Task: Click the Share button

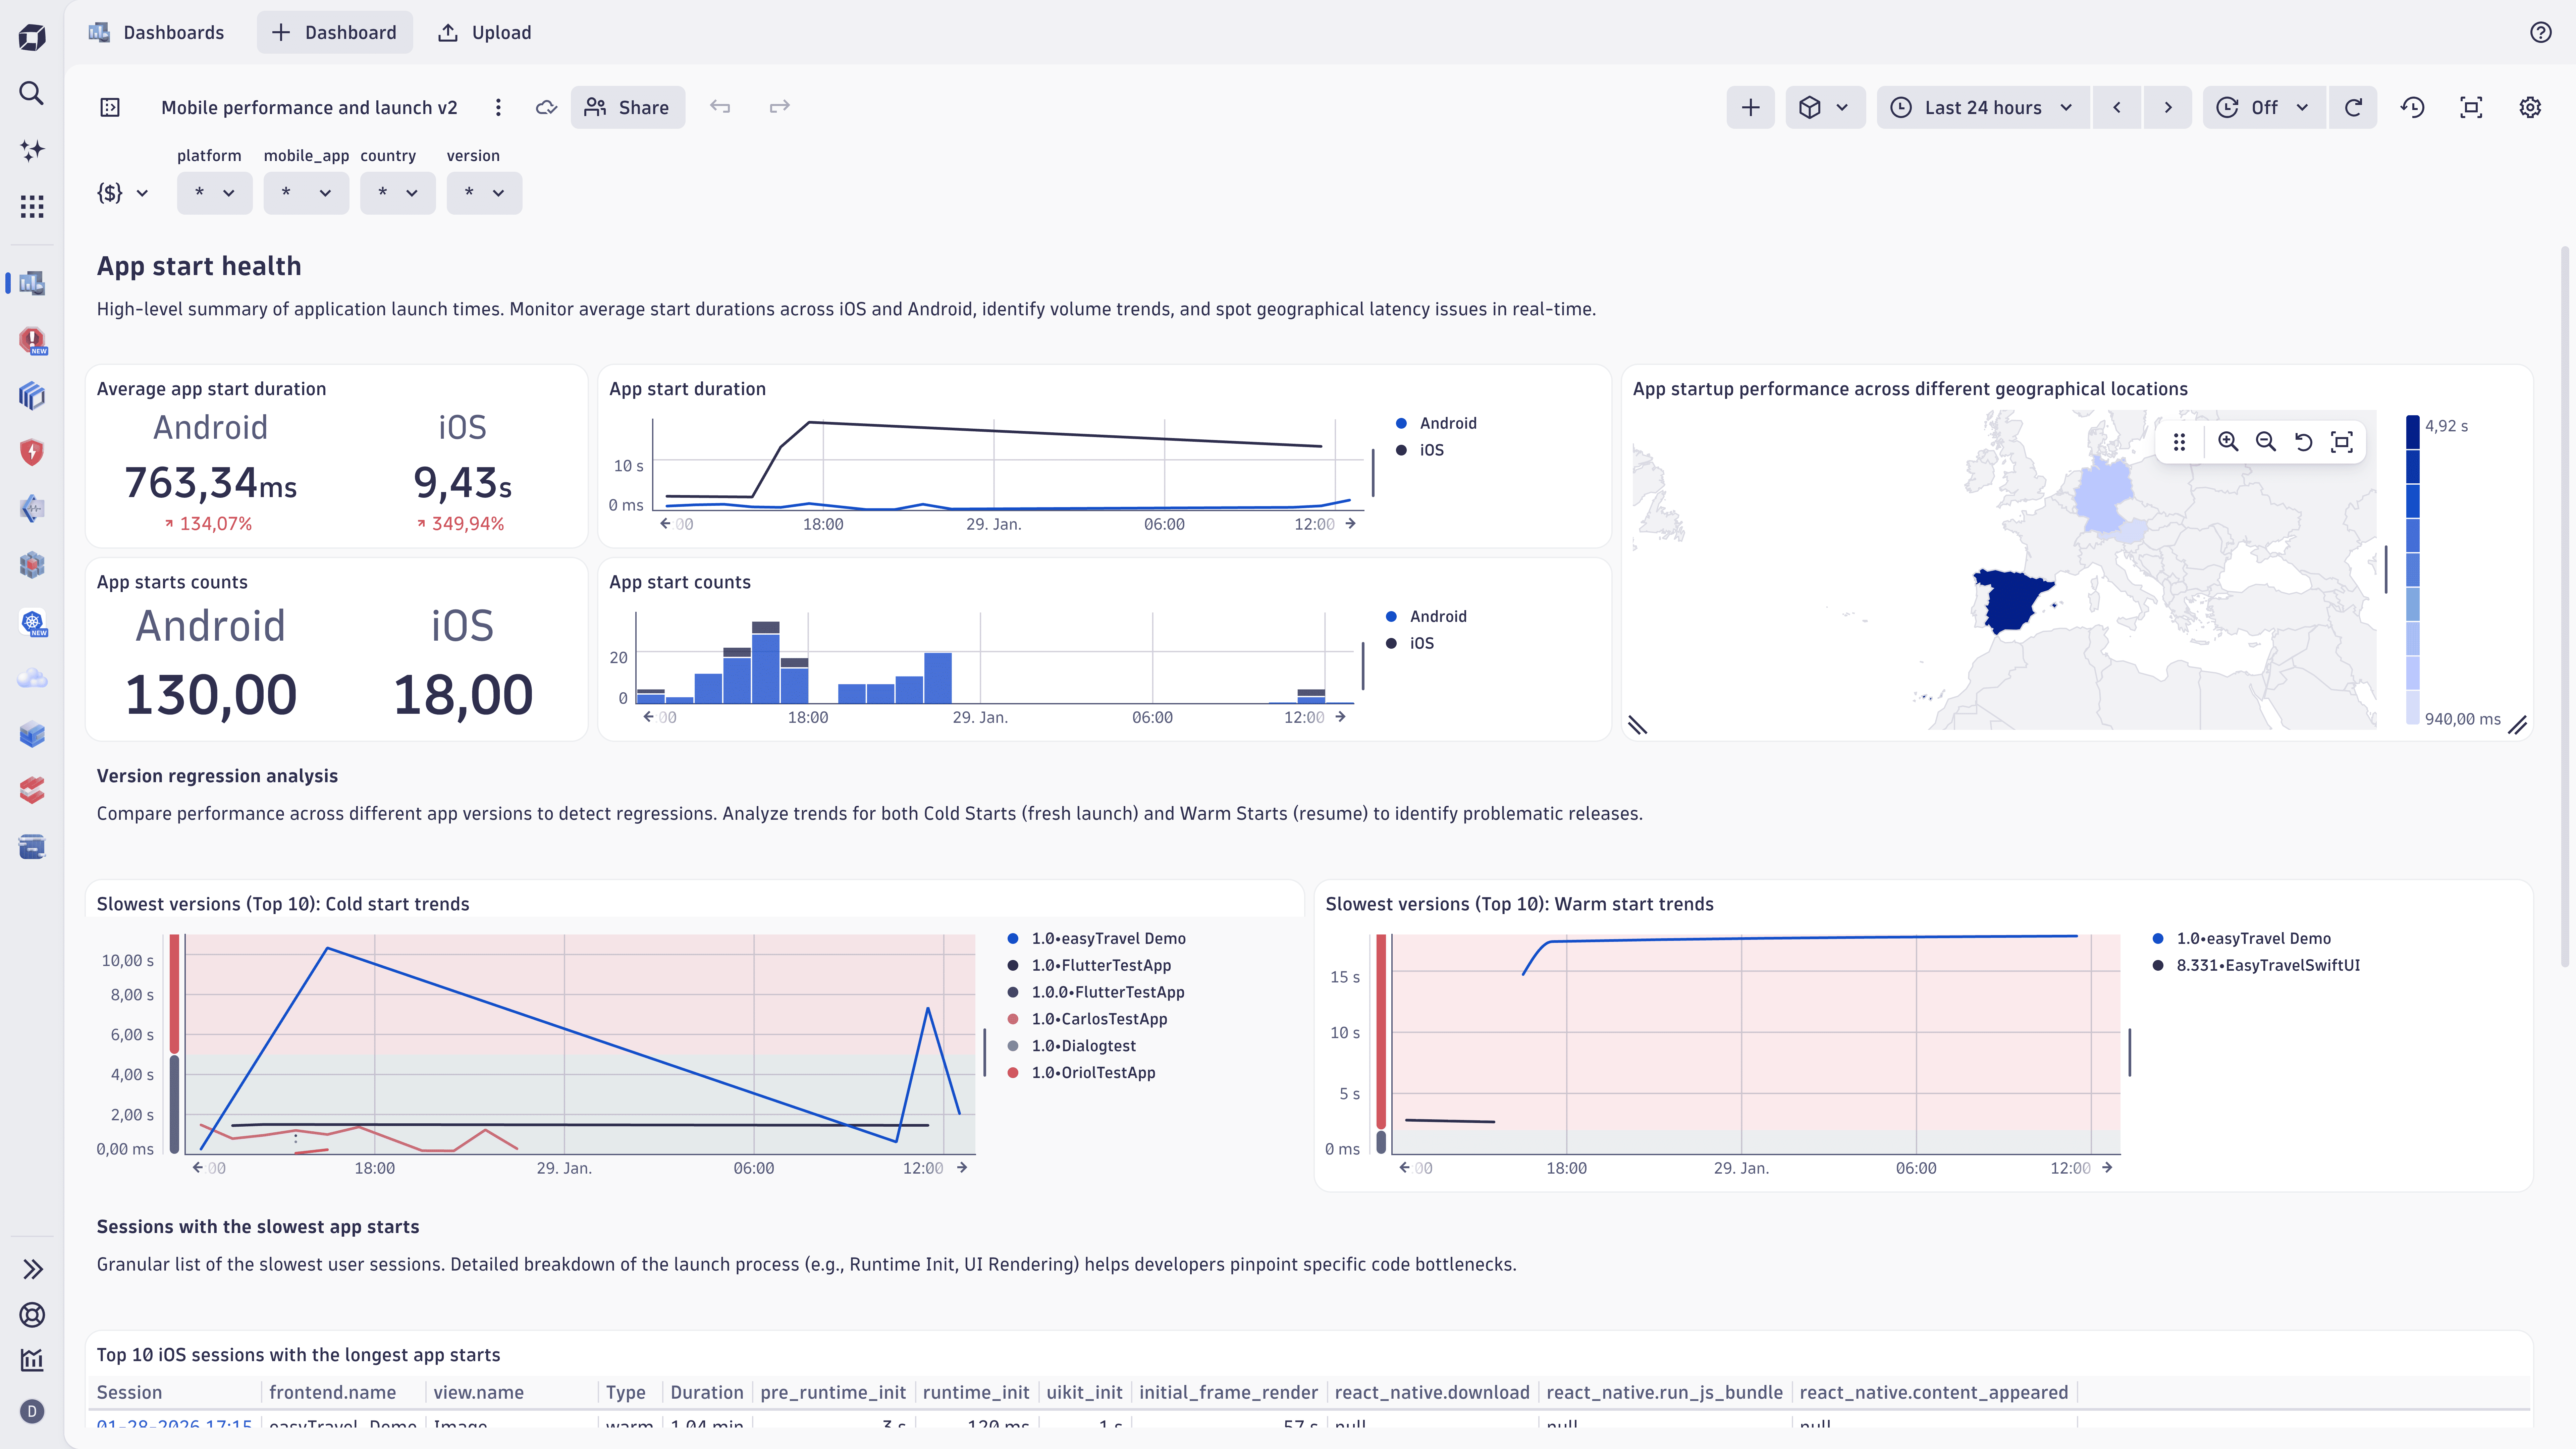Action: [628, 107]
